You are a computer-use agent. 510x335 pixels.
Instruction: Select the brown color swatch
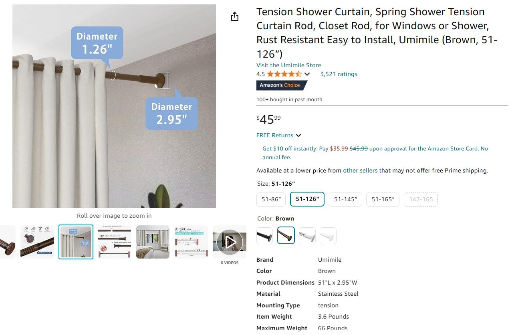click(x=286, y=236)
